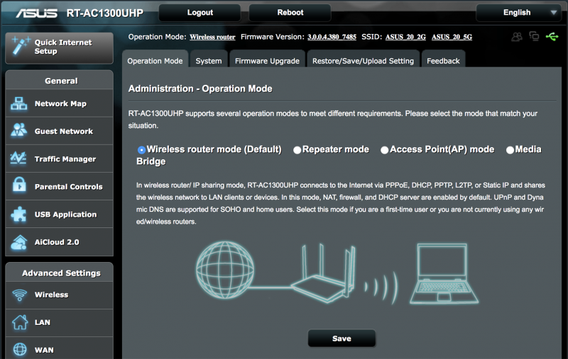568x359 pixels.
Task: Open Network Map menu label
Action: coord(60,103)
